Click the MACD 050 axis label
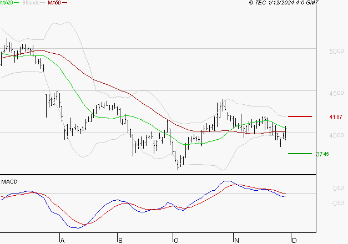 point(339,189)
